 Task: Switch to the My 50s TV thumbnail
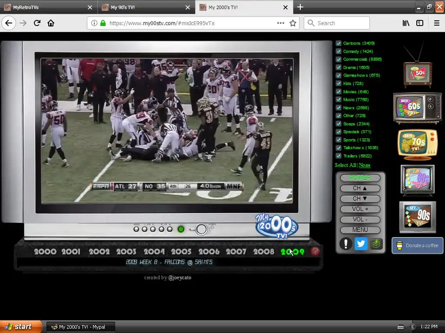(x=418, y=74)
